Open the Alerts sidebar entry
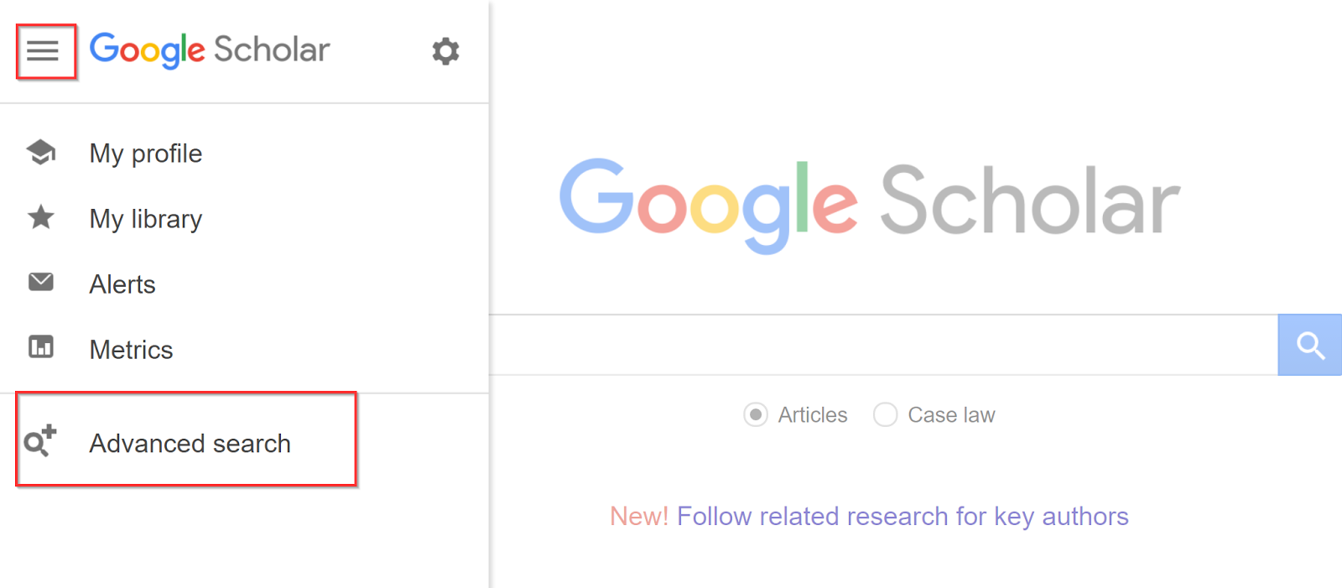This screenshot has width=1342, height=588. pyautogui.click(x=122, y=284)
